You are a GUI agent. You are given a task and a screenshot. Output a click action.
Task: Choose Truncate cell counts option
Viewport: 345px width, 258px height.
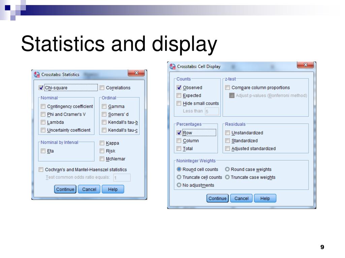click(179, 177)
